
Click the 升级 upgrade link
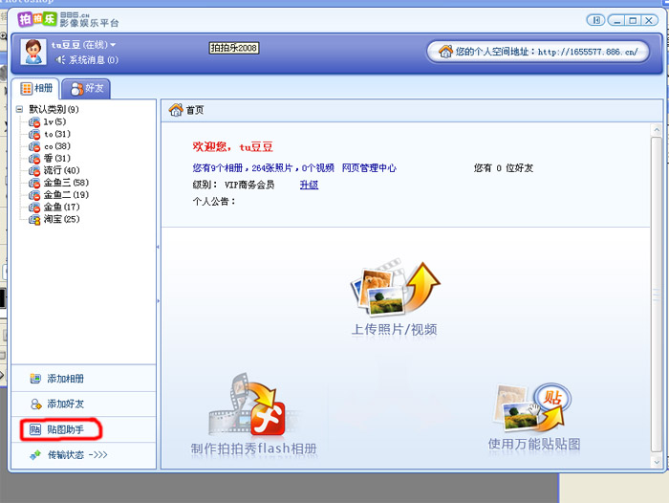pos(309,185)
